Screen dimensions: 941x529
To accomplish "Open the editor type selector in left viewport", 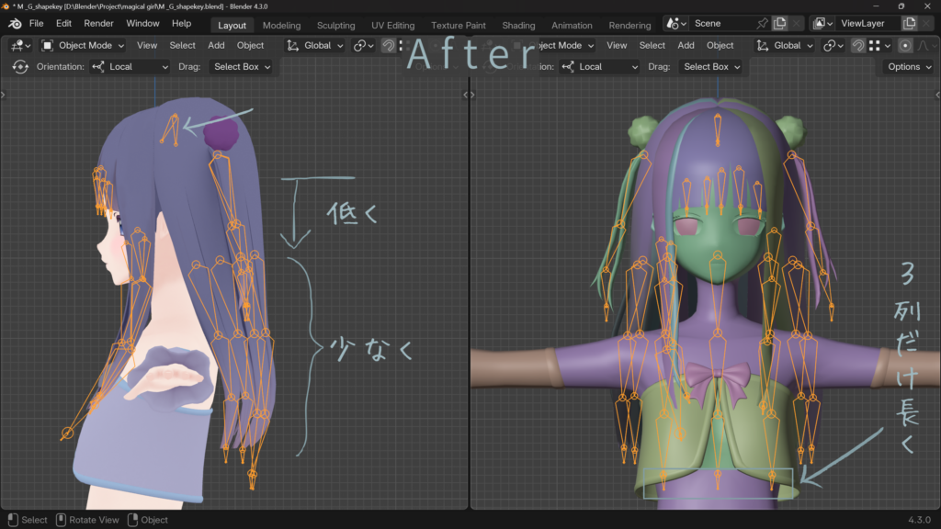I will (x=20, y=45).
